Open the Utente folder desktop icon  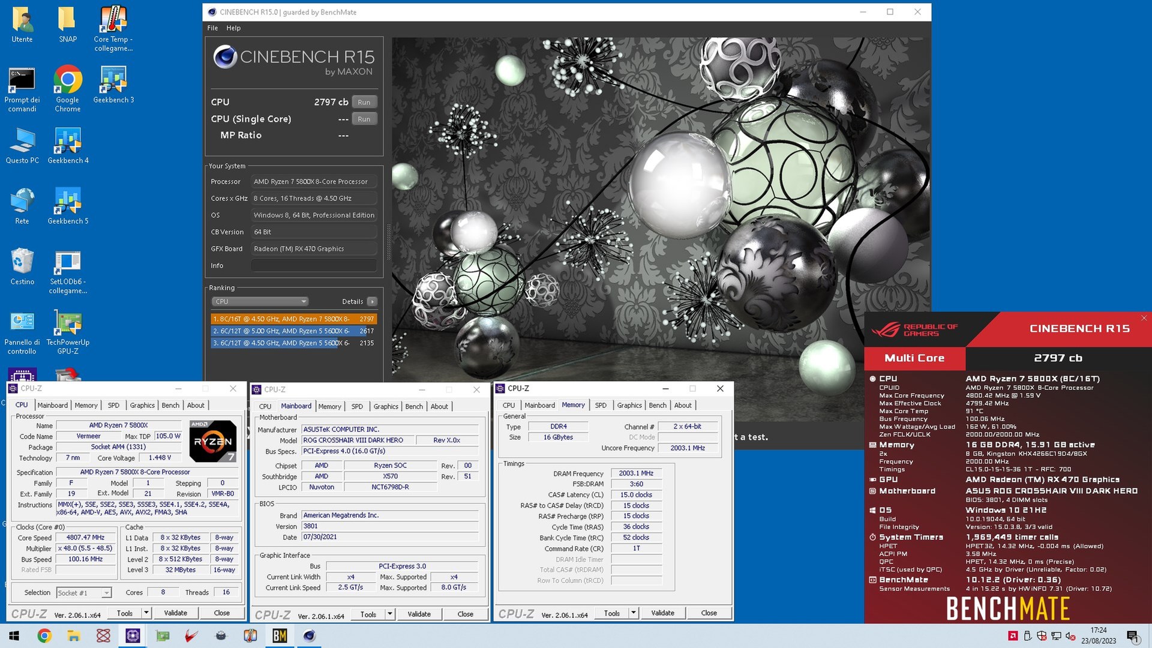(x=22, y=25)
